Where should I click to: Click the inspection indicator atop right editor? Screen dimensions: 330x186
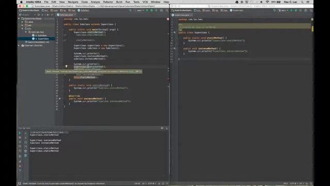[x=312, y=20]
